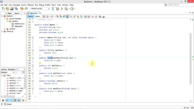Click the Debug Project icon
Screen dimensions: 194x109
click(x=66, y=9)
